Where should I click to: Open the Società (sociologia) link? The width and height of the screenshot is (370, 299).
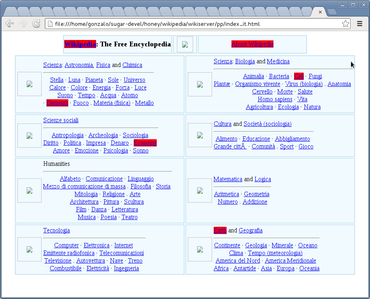(x=267, y=124)
